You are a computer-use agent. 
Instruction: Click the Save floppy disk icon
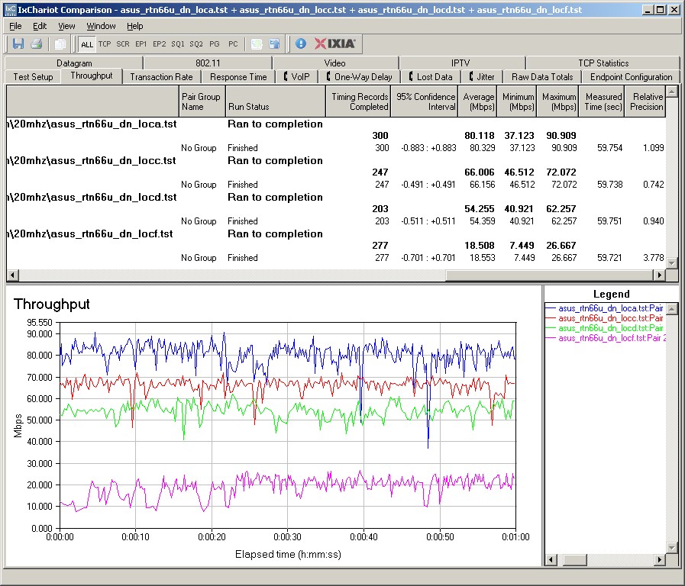[18, 43]
